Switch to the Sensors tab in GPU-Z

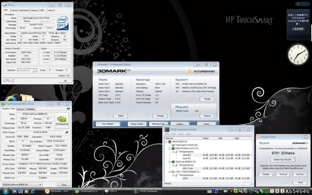(x=20, y=109)
